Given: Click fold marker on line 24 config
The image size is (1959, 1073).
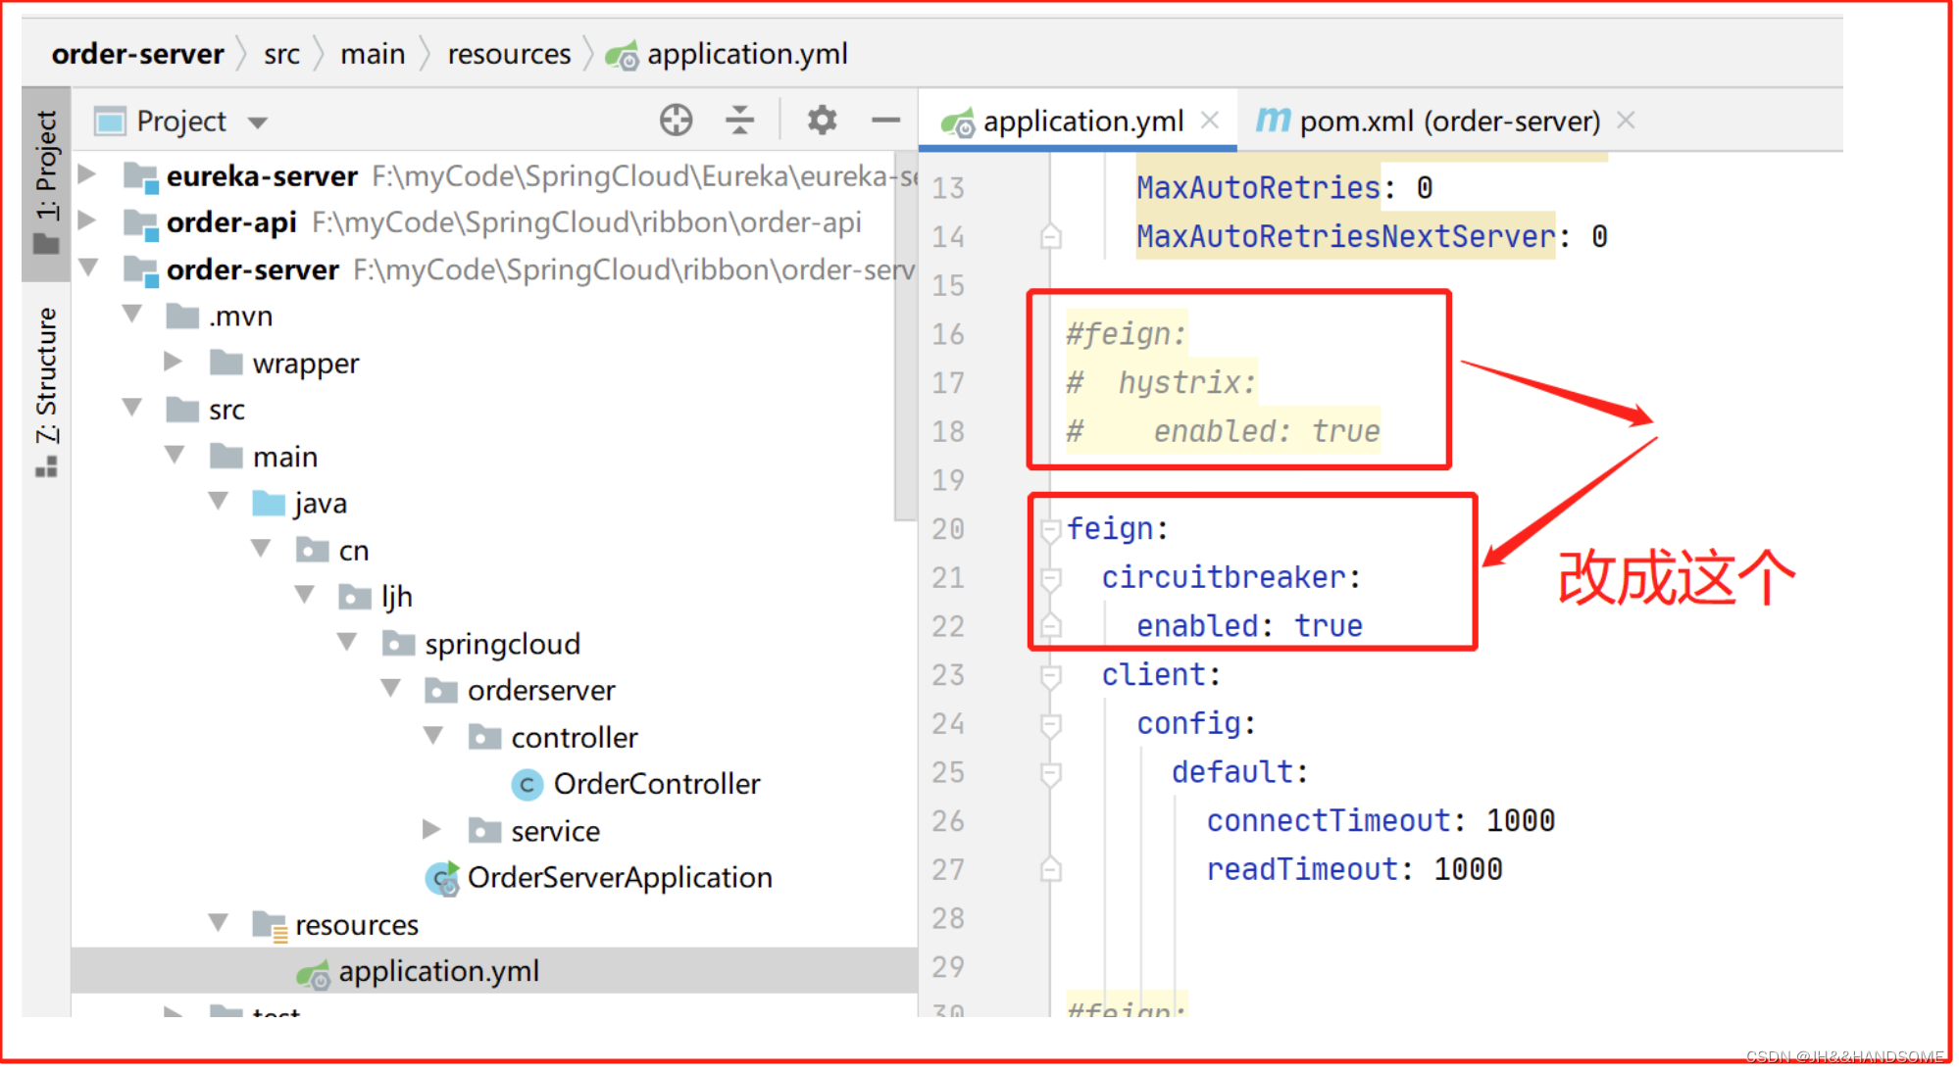Looking at the screenshot, I should pos(1050,725).
